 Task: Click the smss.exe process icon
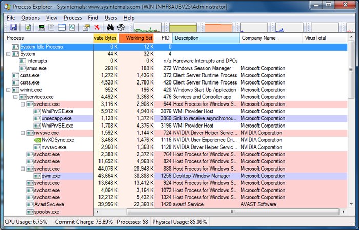click(23, 68)
